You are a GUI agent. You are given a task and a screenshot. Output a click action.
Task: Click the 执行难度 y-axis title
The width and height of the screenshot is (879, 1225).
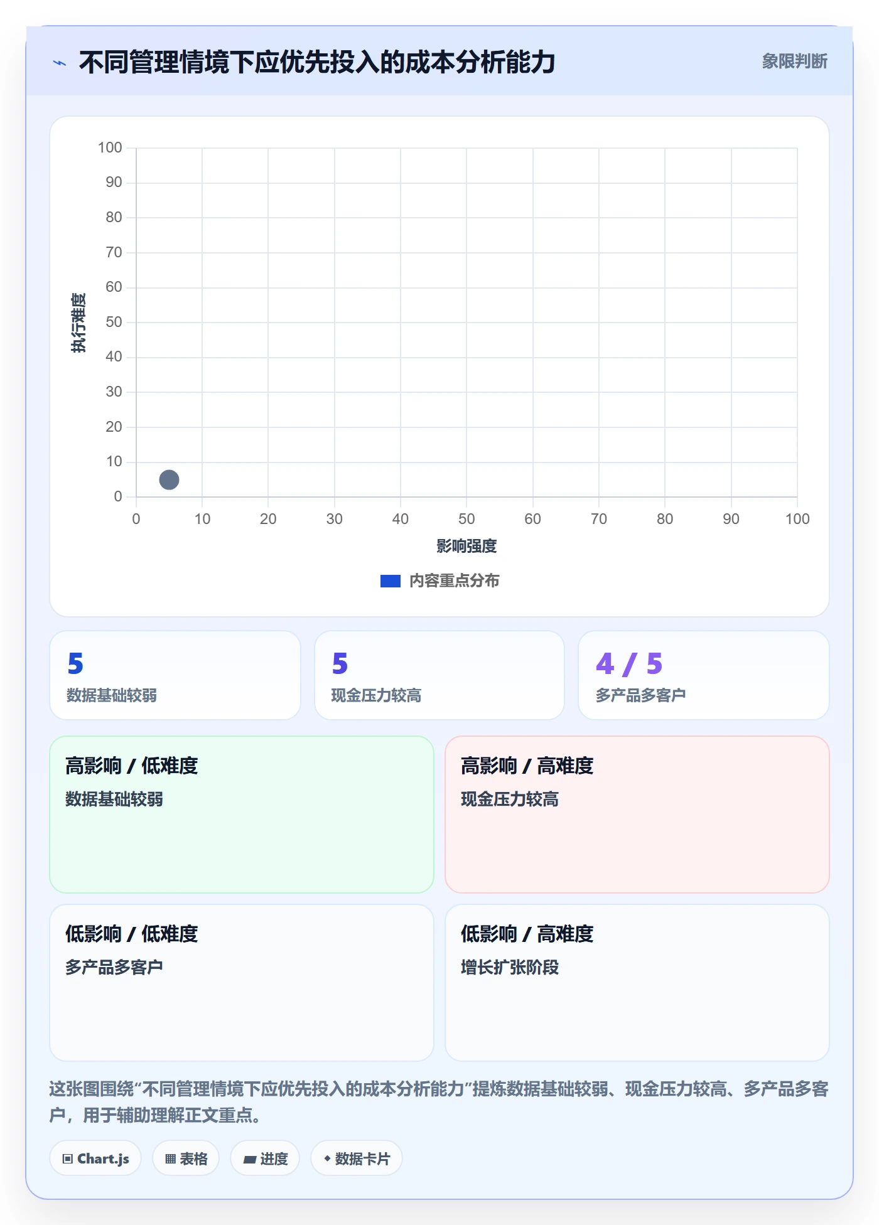click(78, 323)
